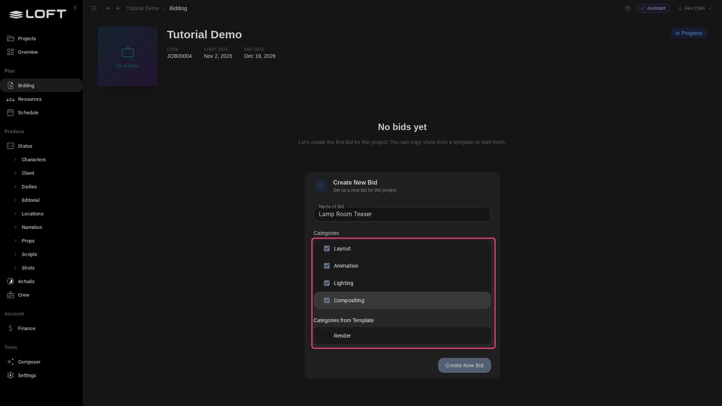The image size is (722, 406).
Task: Click the Finance dollar icon
Action: coord(10,328)
